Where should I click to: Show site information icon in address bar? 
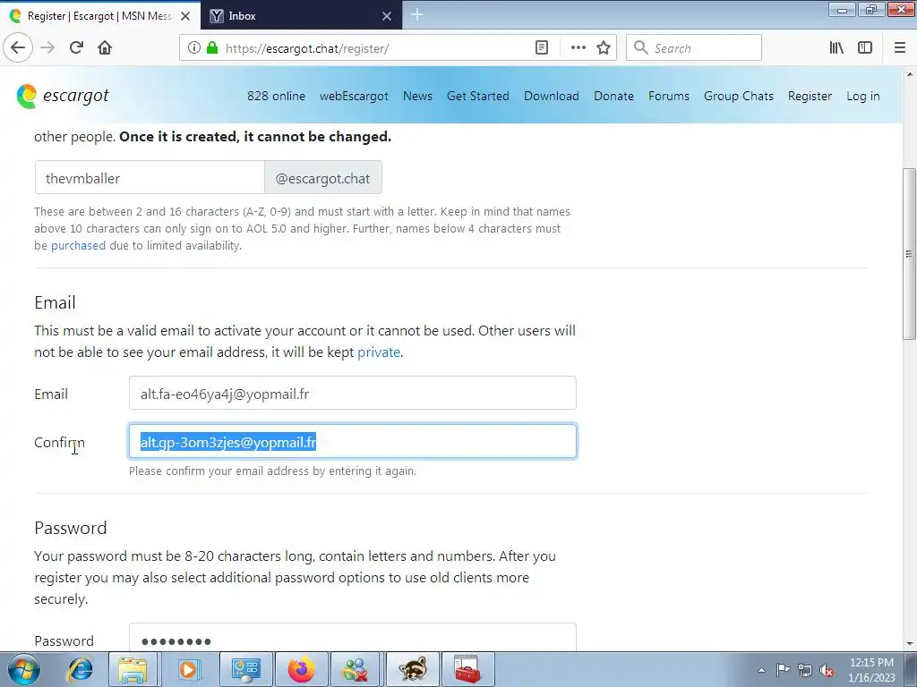(193, 48)
